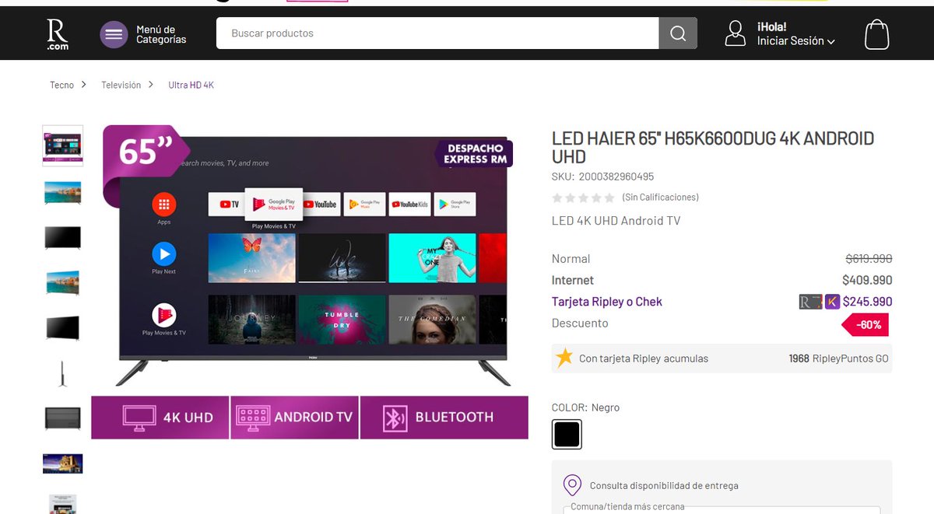Click the yellow star RipleyPuntos icon
Image resolution: width=934 pixels, height=514 pixels.
564,358
